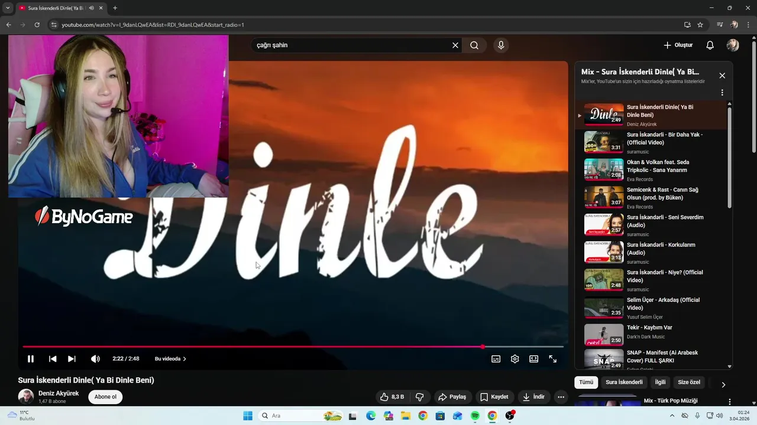Open Deniz Akyürek channel avatar
Image resolution: width=757 pixels, height=425 pixels.
point(26,397)
